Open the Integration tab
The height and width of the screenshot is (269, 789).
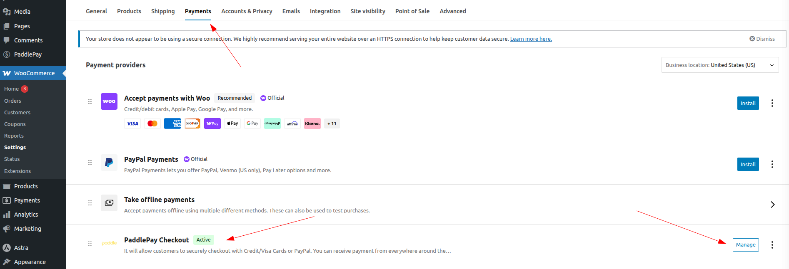coord(325,11)
